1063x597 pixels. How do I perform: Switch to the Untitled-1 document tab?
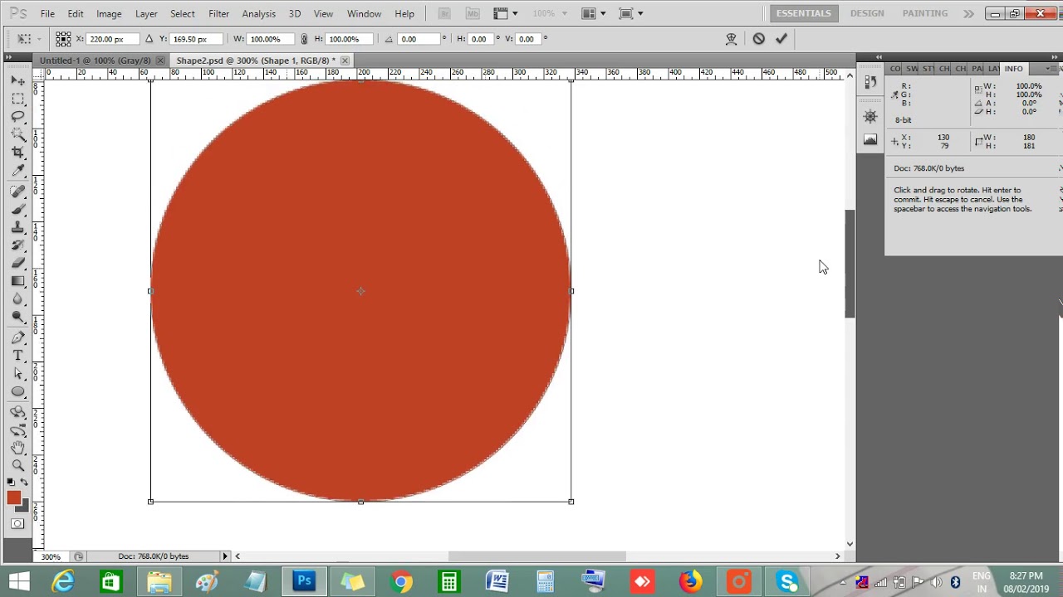click(x=96, y=61)
